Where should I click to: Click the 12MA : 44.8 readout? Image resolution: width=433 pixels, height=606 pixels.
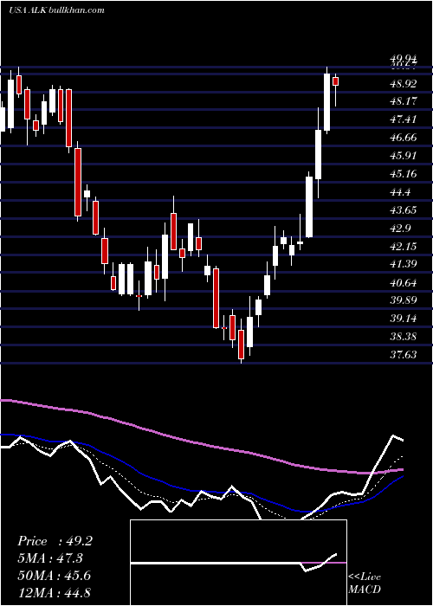click(54, 592)
